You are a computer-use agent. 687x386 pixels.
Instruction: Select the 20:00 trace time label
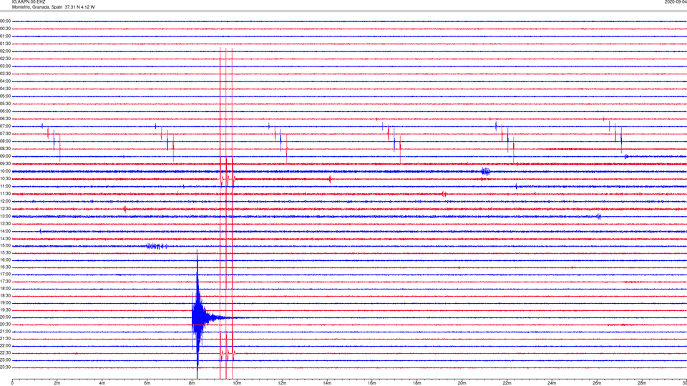click(5, 317)
